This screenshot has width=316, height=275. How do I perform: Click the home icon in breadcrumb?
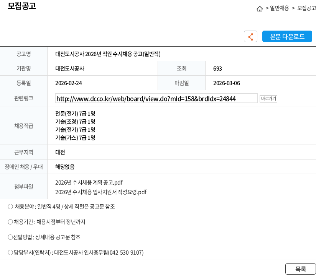(260, 9)
